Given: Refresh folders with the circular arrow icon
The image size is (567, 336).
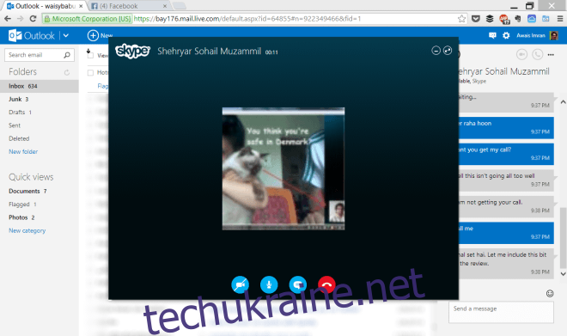Looking at the screenshot, I should click(67, 72).
